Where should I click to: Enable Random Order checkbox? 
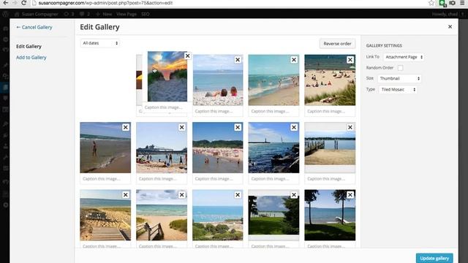point(400,68)
